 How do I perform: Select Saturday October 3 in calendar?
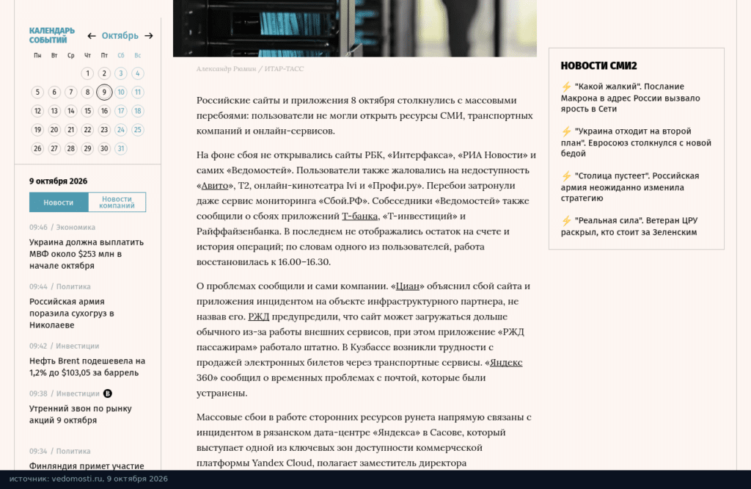tap(121, 73)
